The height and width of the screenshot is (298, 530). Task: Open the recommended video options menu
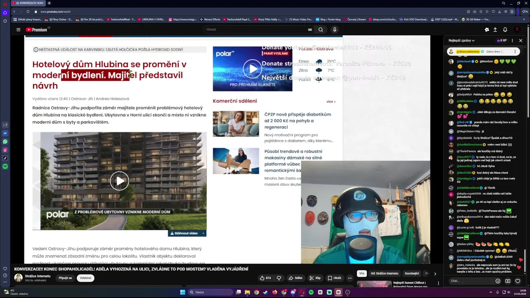point(438,284)
